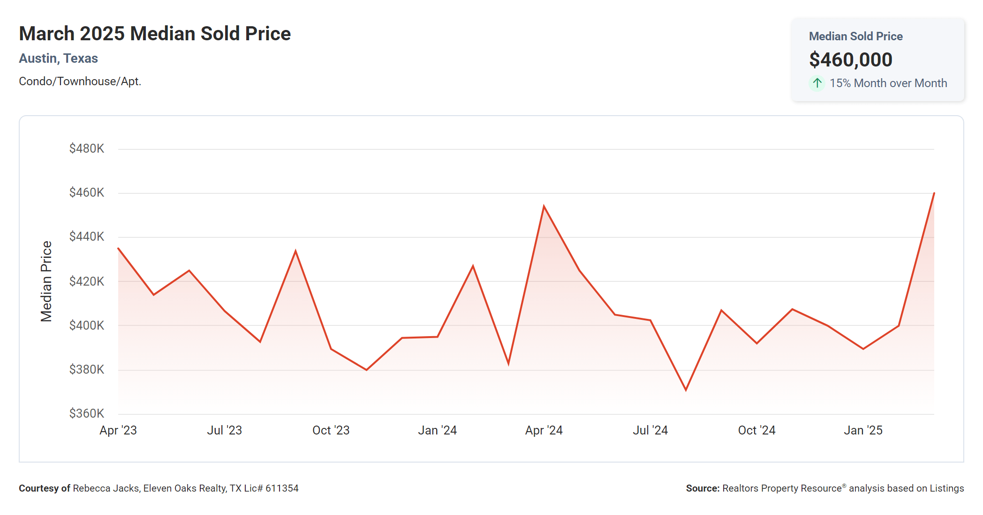
Task: Select the Condo/Townhouse/Apt. property type label
Action: pyautogui.click(x=80, y=81)
